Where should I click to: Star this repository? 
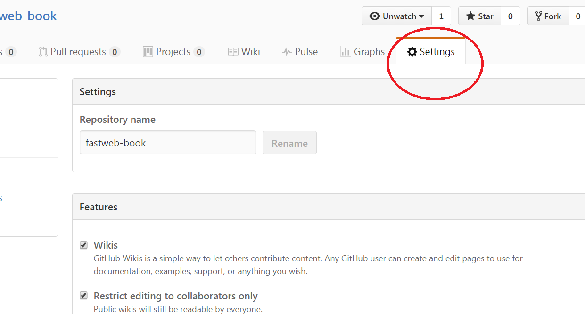tap(480, 16)
